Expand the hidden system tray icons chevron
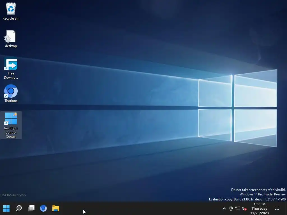 [224, 208]
